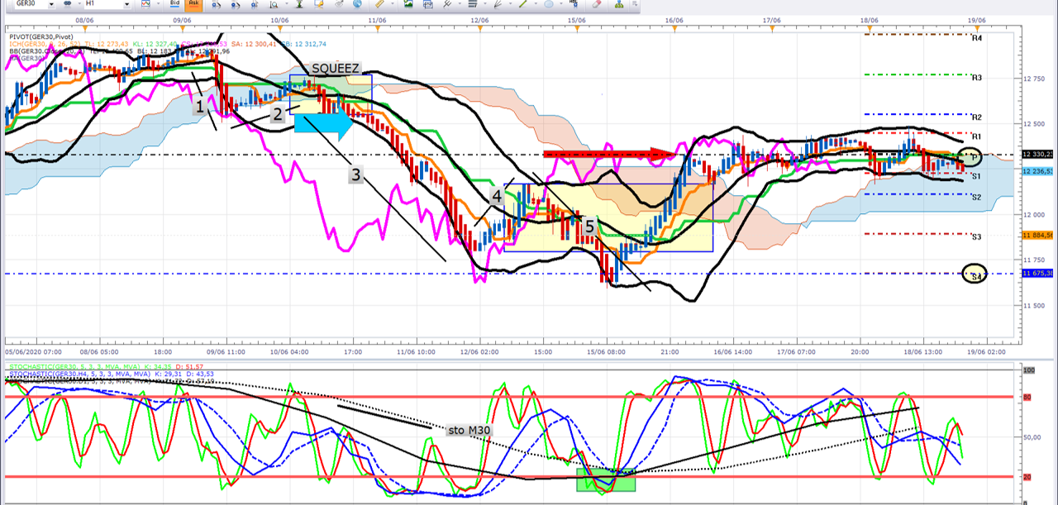Toggle the Bid price line button
This screenshot has height=505, width=1058.
tap(174, 4)
